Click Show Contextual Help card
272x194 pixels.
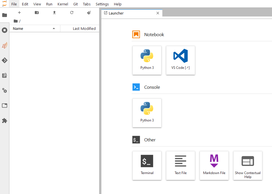(x=248, y=166)
